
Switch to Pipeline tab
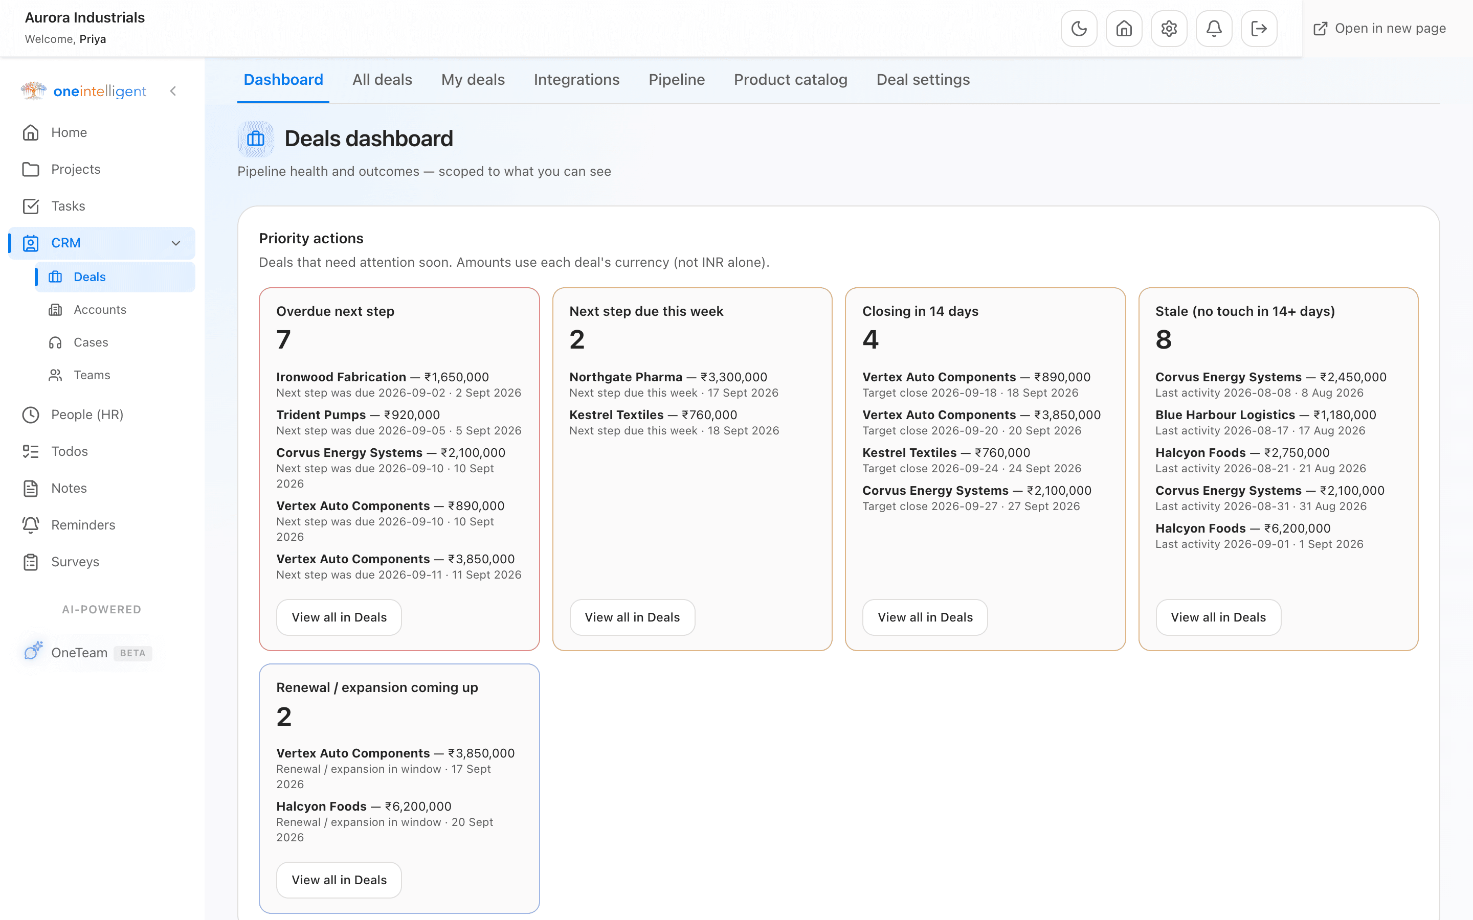pyautogui.click(x=676, y=80)
